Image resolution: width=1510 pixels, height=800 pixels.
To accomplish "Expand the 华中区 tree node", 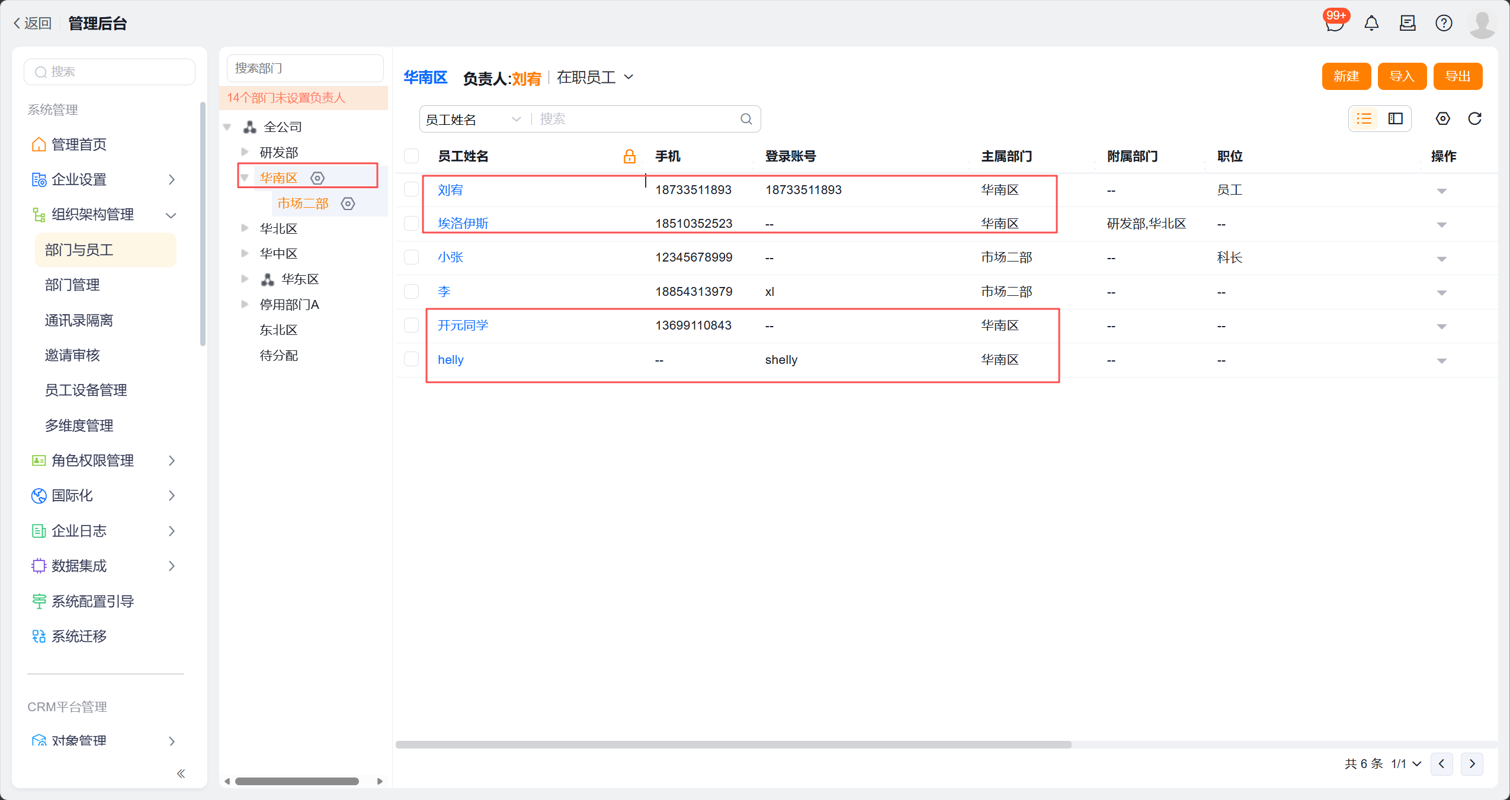I will [245, 254].
